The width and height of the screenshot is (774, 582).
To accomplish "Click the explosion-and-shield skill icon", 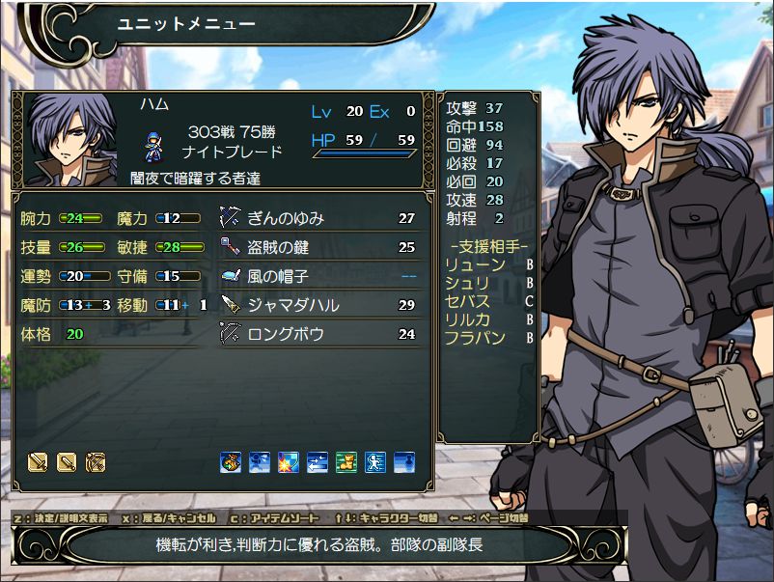I will click(x=289, y=462).
